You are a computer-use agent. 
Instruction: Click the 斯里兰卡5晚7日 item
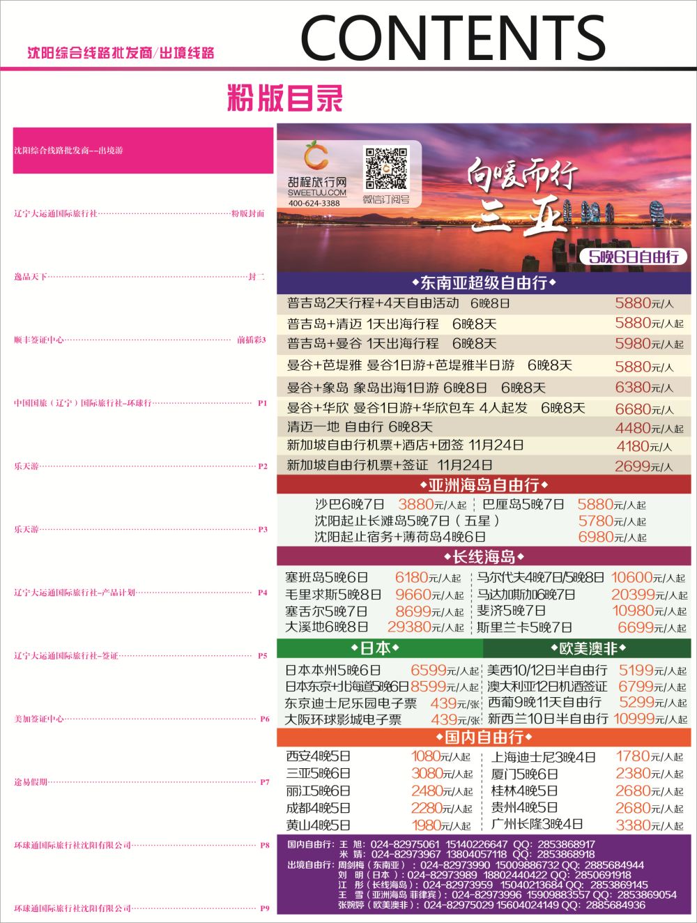(x=582, y=627)
